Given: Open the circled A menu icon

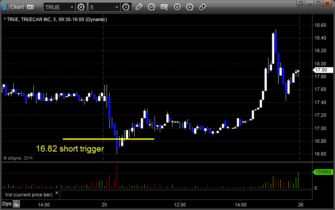Looking at the screenshot, I should (189, 7).
